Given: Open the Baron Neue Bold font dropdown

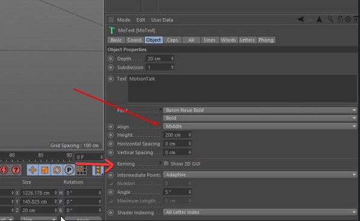Looking at the screenshot, I should click(260, 110).
